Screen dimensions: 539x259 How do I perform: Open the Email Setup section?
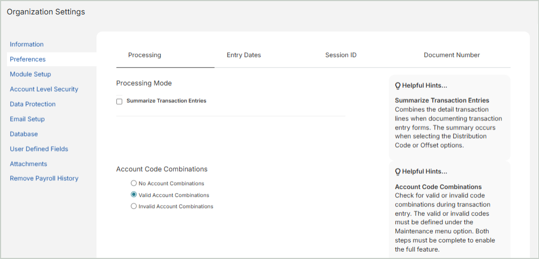(27, 119)
